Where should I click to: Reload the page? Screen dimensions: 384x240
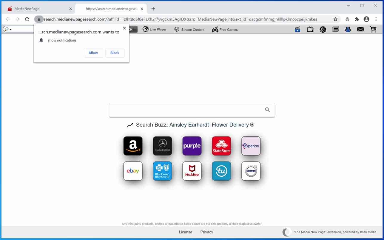[27, 19]
